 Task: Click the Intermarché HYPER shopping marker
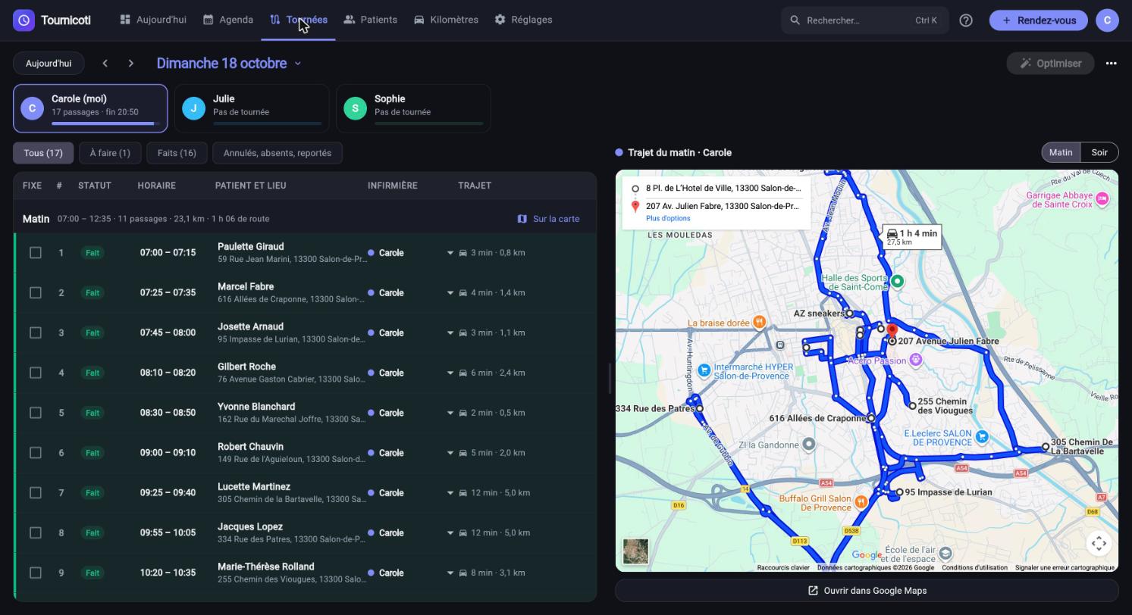[704, 370]
